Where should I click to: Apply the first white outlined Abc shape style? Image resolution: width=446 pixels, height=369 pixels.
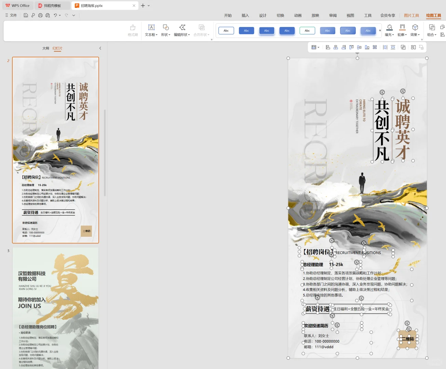(226, 31)
